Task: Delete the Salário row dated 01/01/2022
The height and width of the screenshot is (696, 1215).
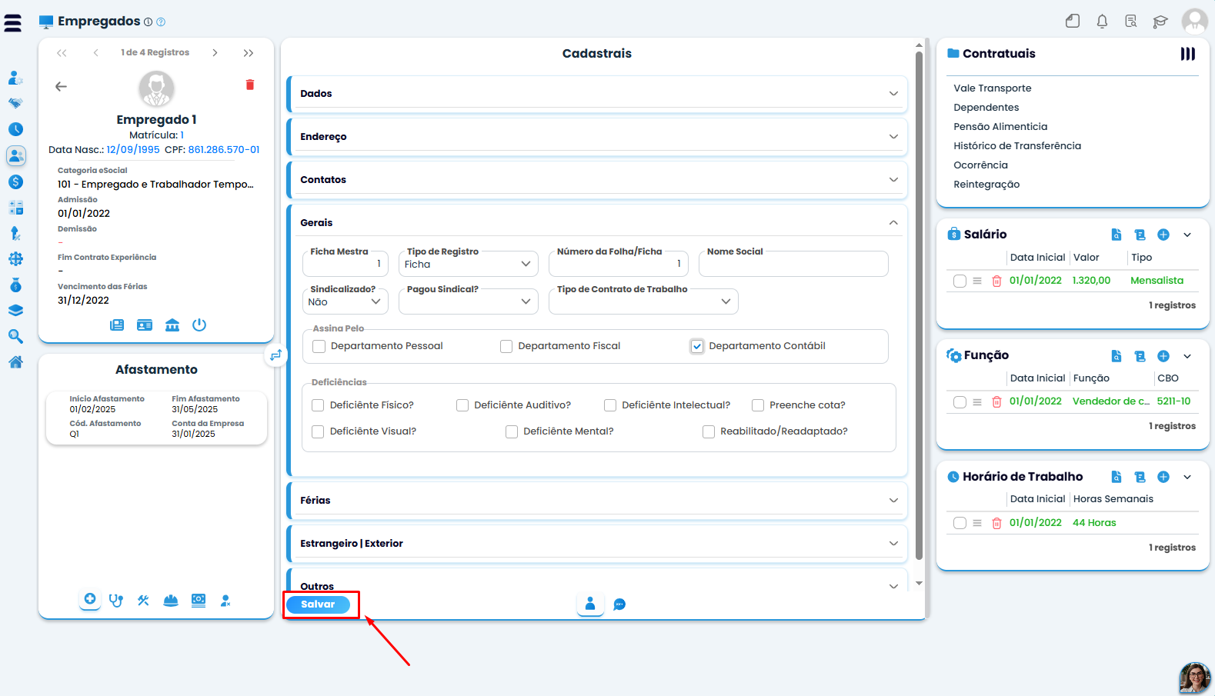Action: [996, 281]
